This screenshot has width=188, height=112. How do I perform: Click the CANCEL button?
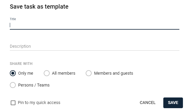[x=148, y=103]
